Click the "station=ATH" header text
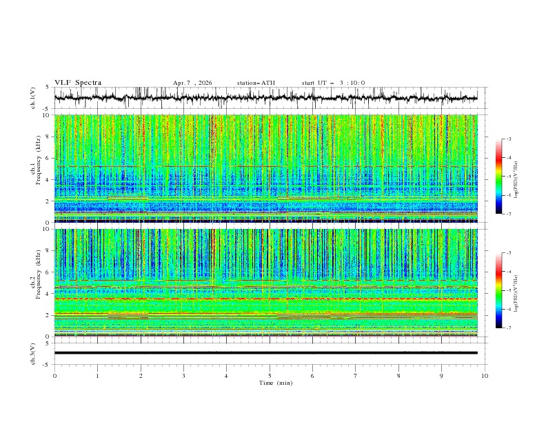This screenshot has width=546, height=422. (256, 83)
